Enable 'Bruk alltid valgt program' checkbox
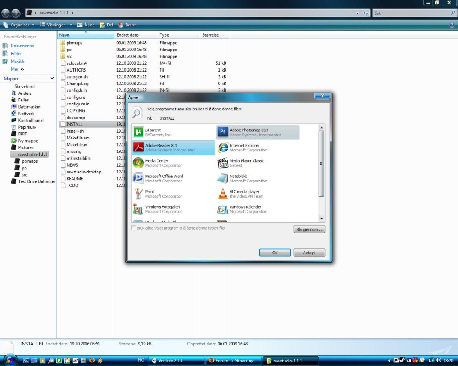Screen dimensions: 458x366 coord(134,228)
